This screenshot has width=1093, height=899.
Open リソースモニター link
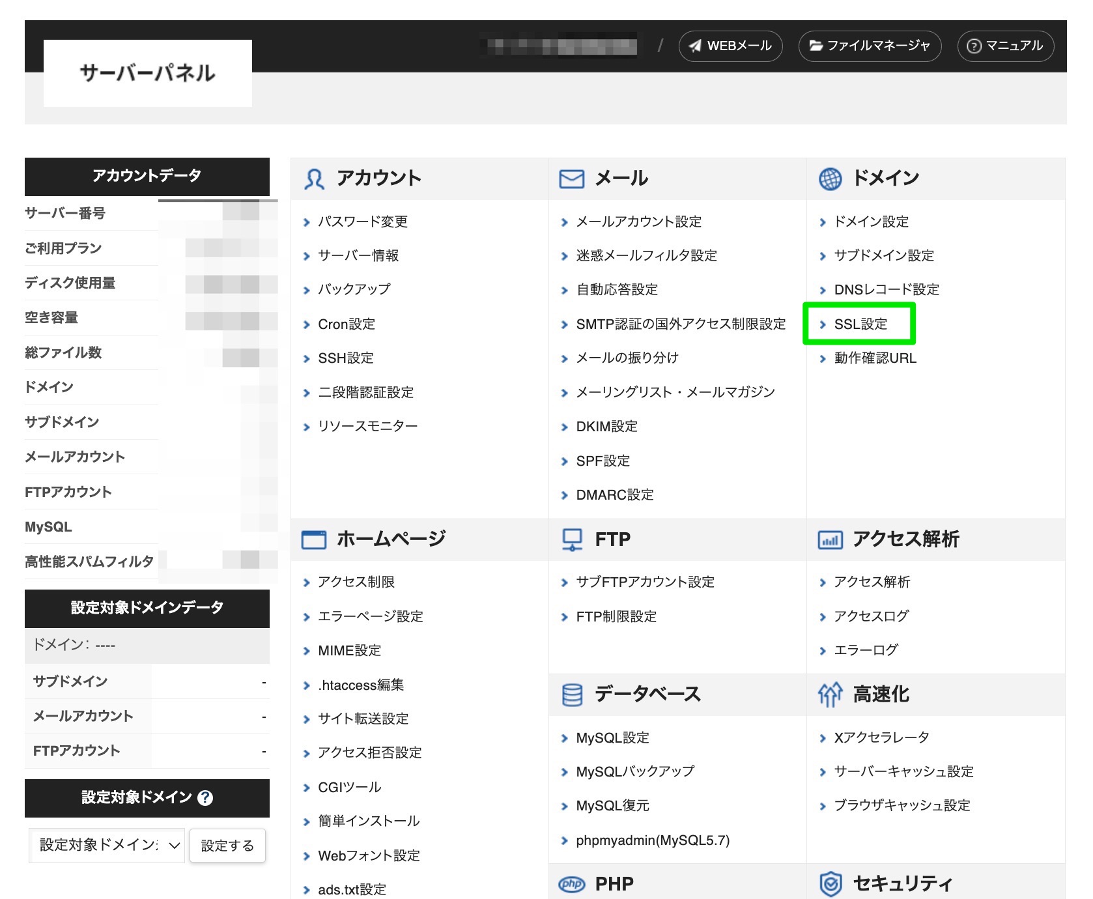pyautogui.click(x=367, y=426)
